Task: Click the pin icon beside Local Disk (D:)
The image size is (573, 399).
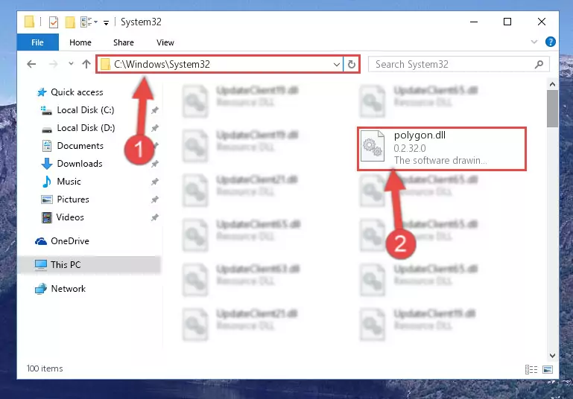Action: coord(155,128)
